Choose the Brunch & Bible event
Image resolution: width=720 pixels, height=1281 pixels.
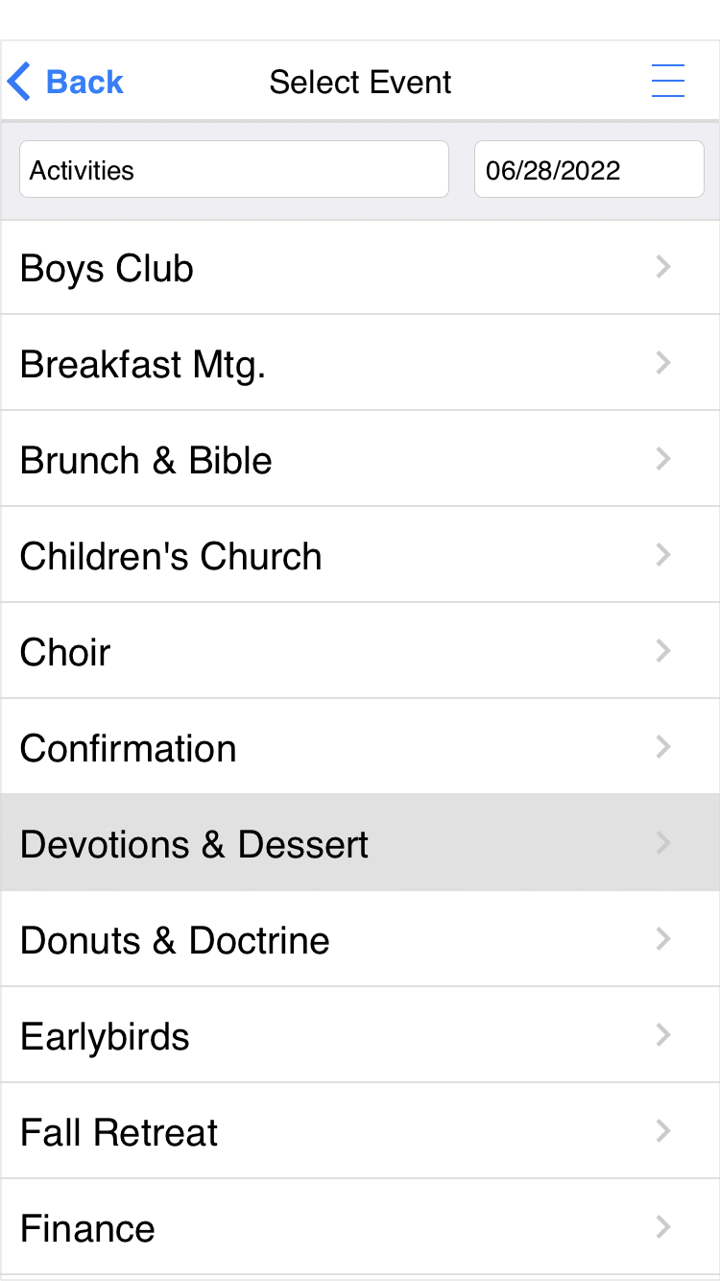coord(146,460)
